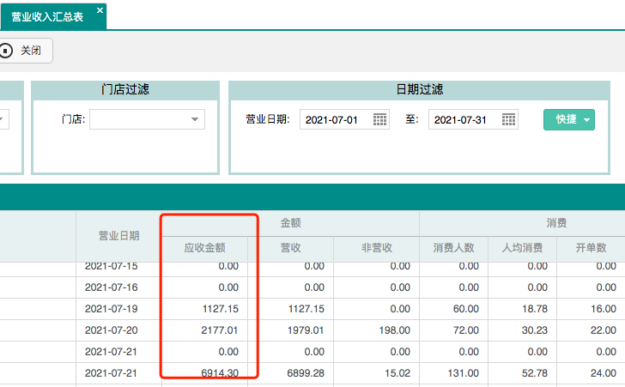This screenshot has width=625, height=387.
Task: Click the 非营收 column header
Action: (x=376, y=248)
